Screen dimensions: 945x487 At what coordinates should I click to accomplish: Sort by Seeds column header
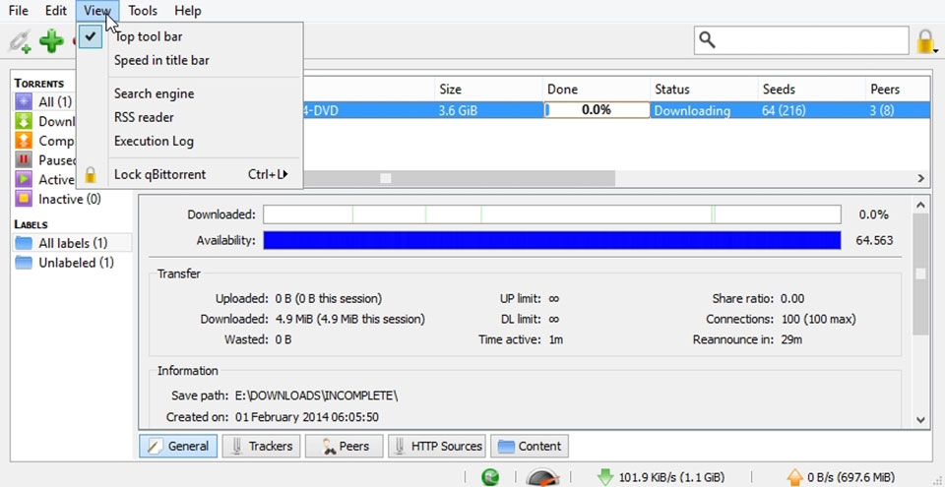[x=811, y=90]
